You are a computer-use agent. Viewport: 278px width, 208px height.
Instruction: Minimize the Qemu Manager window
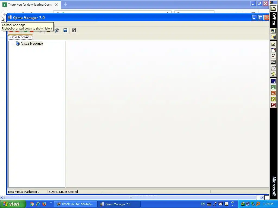[x=254, y=18]
